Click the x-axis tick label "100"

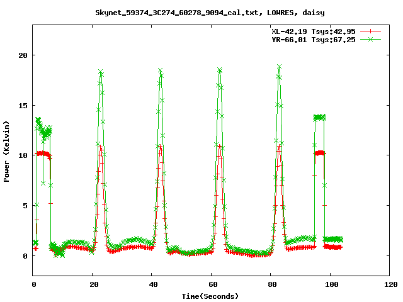(x=332, y=284)
